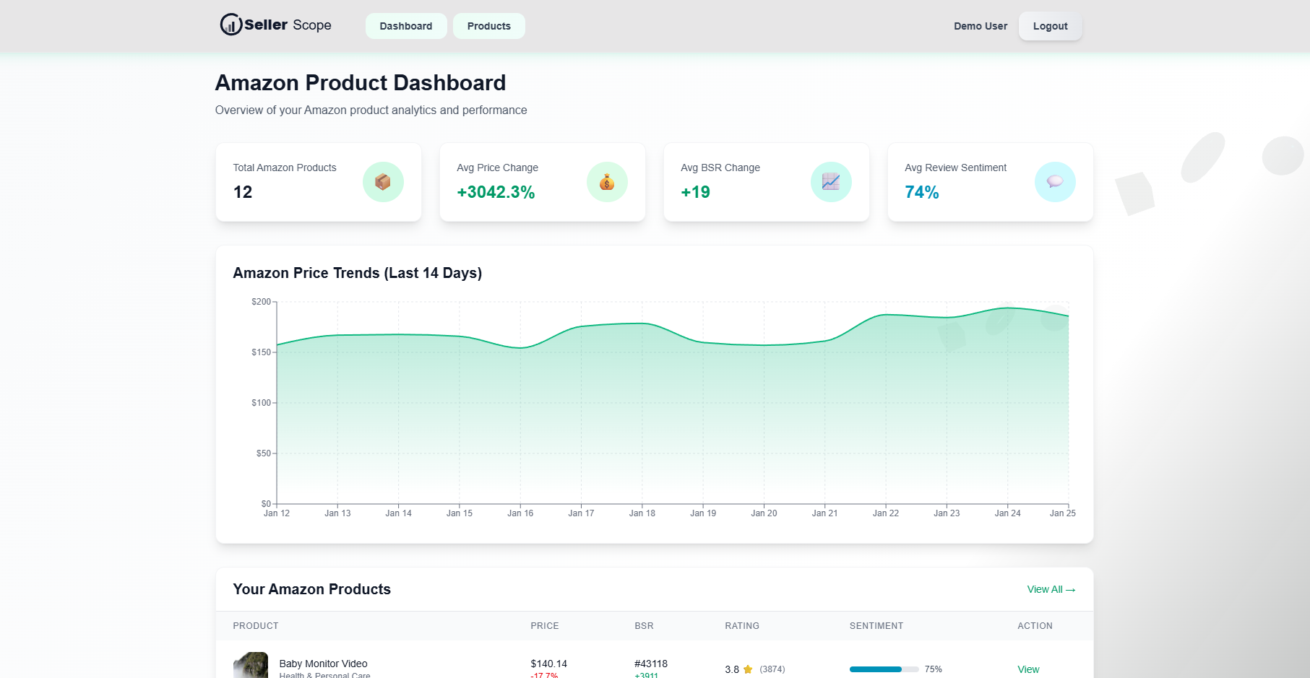
Task: Click the BSR column header
Action: [x=644, y=626]
